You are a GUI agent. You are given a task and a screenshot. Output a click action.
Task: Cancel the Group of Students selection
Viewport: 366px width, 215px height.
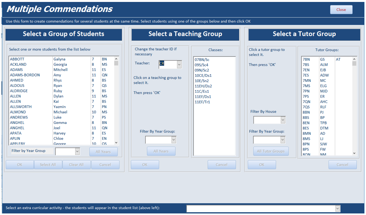point(105,164)
